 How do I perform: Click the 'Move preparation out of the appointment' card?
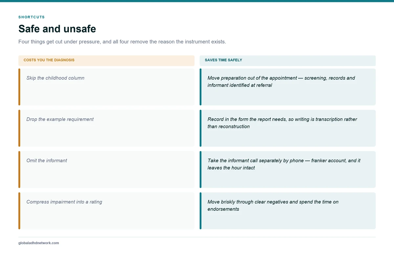pyautogui.click(x=288, y=87)
